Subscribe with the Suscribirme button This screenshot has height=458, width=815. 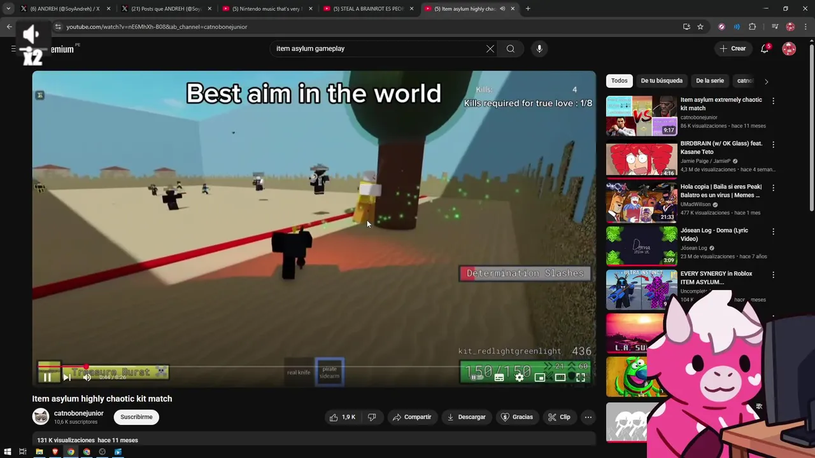click(x=136, y=417)
